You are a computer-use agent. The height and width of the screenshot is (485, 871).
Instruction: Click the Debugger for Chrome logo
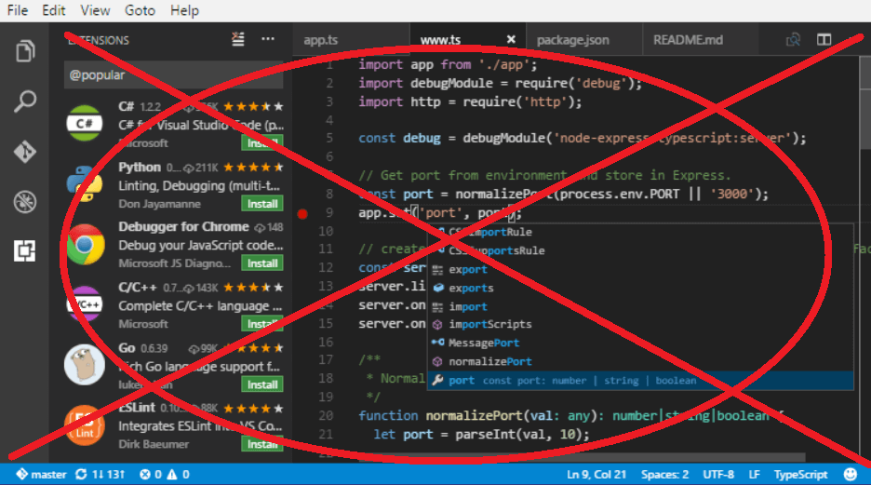pos(85,244)
